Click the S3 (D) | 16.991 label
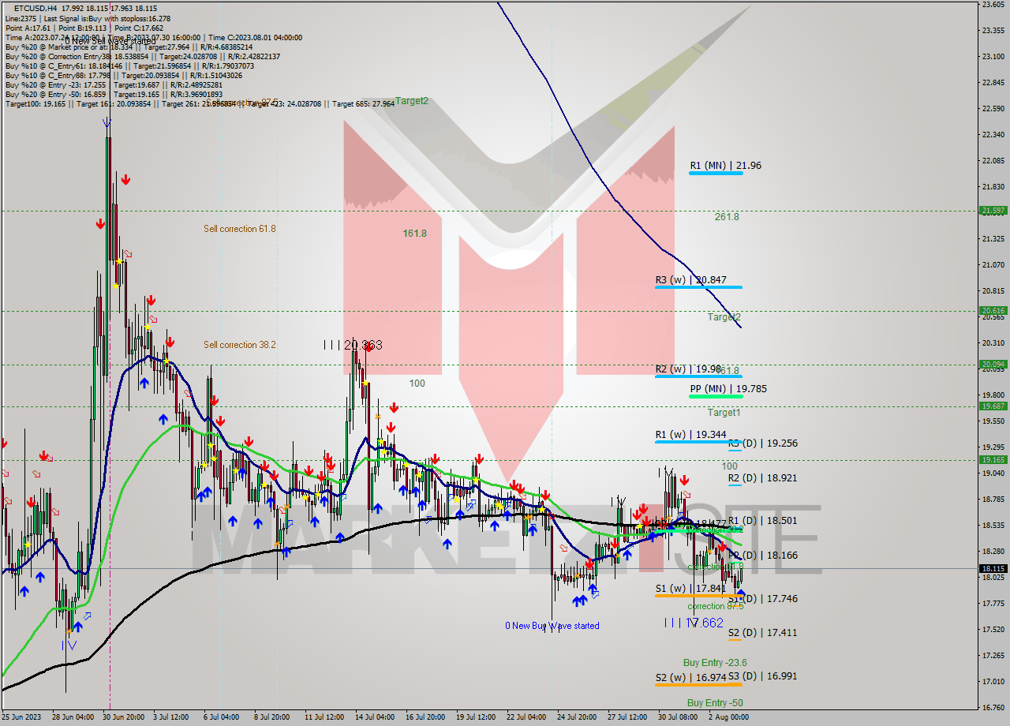Image resolution: width=1010 pixels, height=726 pixels. 762,676
